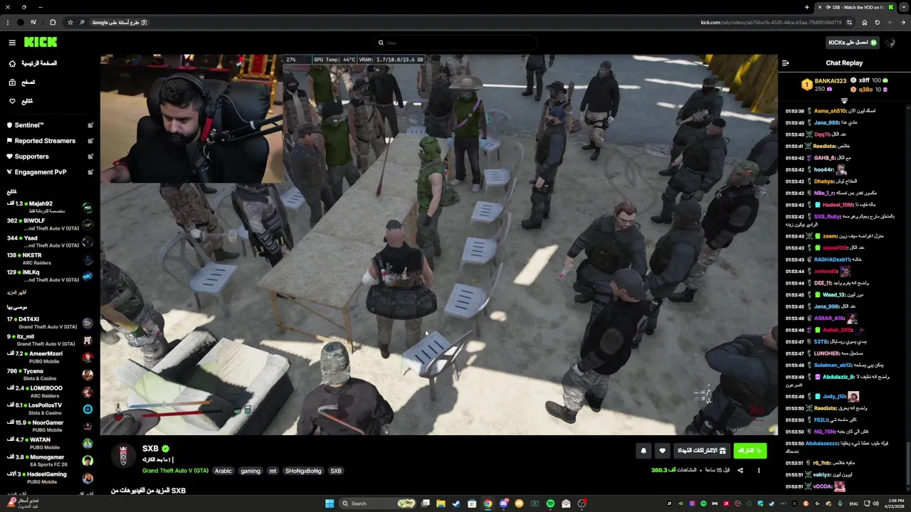Open Discord from the taskbar

tap(503, 503)
